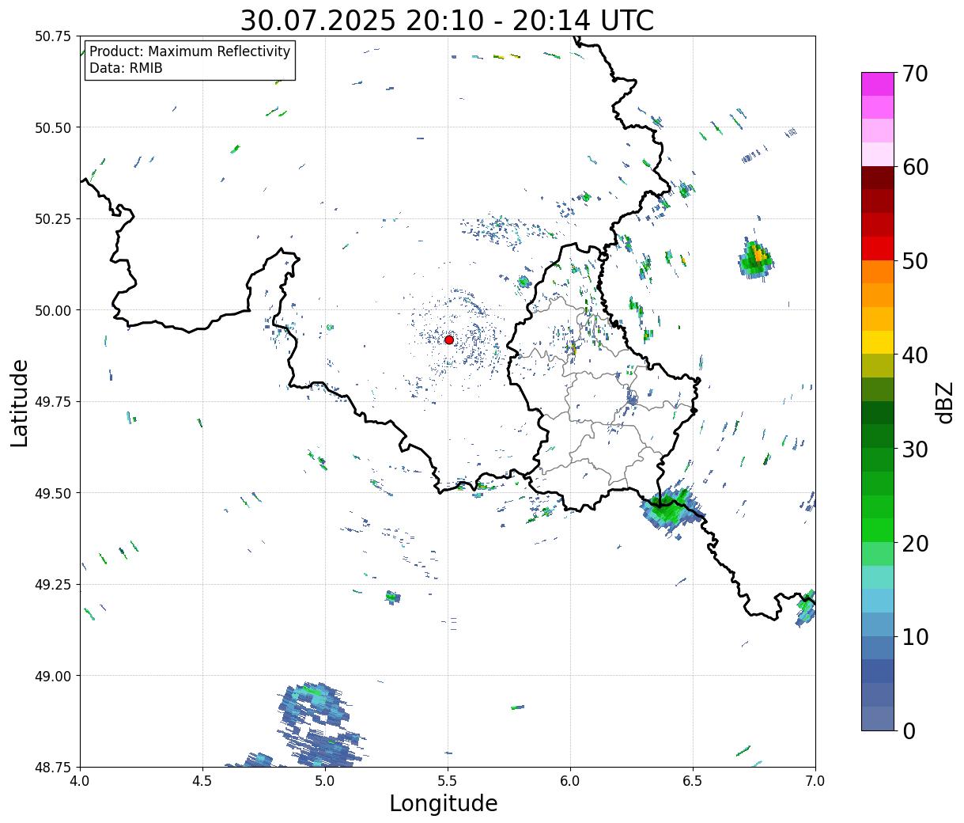The width and height of the screenshot is (964, 823).
Task: Click the plot title '30.07.2025 20:10 - 20:14 UTC'
Action: tap(447, 21)
